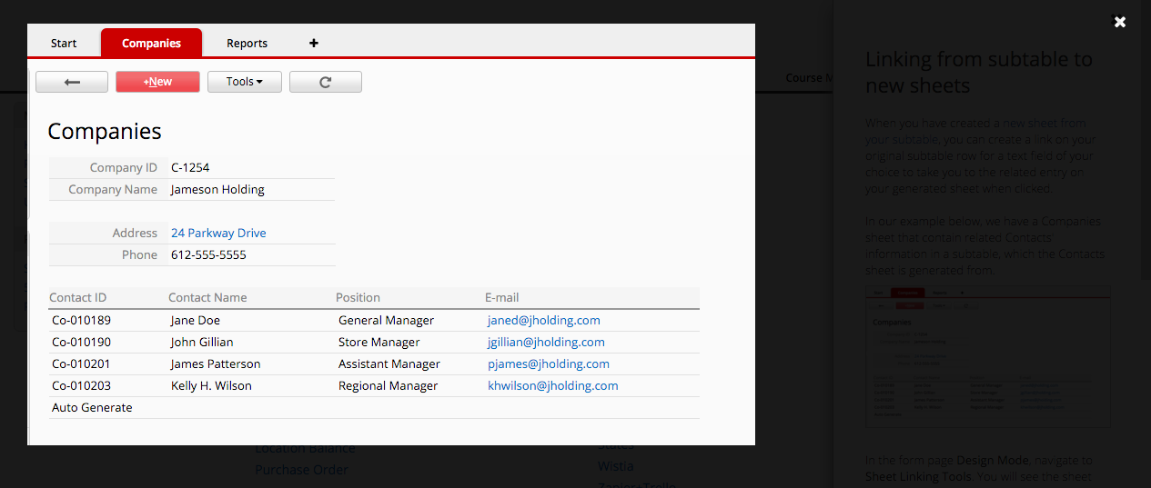Select contact ID Co-010190
This screenshot has height=488, width=1151.
click(81, 342)
